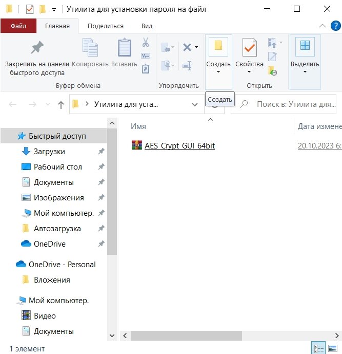
Task: Switch to the Главная tab
Action: point(57,26)
